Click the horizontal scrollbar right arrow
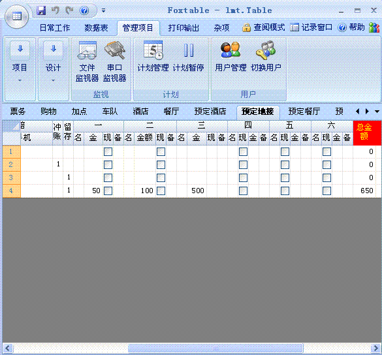 click(375, 348)
